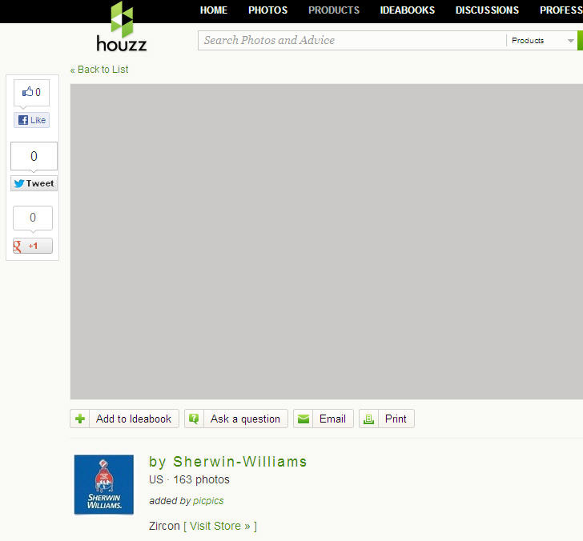
Task: Click the Ask a question speech icon
Action: coord(194,419)
